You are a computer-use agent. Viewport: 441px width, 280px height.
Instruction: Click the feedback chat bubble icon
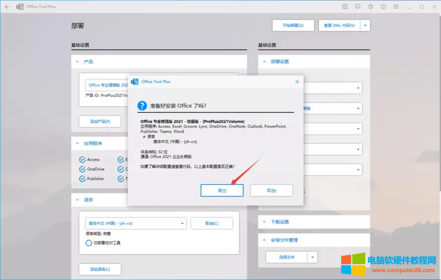tap(358, 7)
